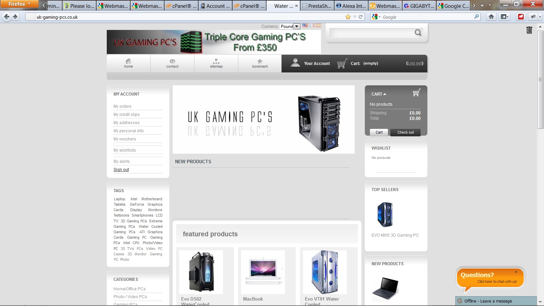Click the Google search magnifier in toolbar
The width and height of the screenshot is (544, 306).
[476, 16]
